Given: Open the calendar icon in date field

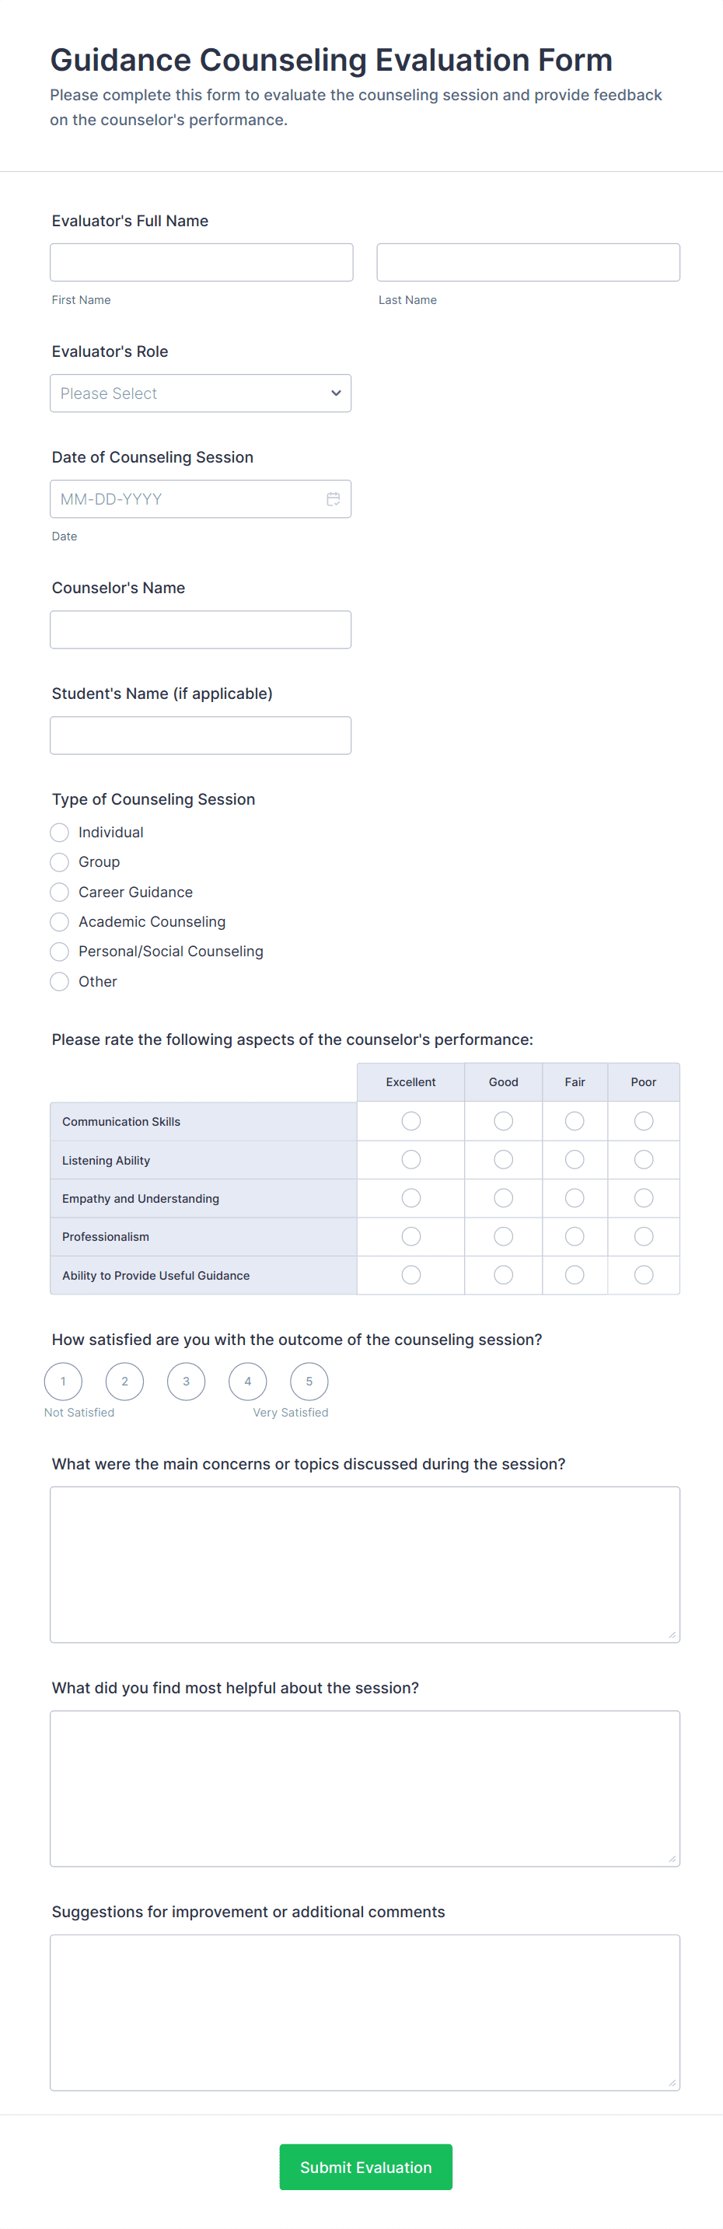Looking at the screenshot, I should click(x=333, y=499).
